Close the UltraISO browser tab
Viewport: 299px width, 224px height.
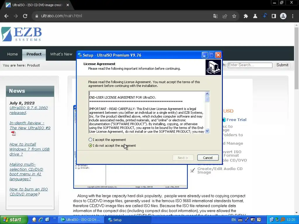pos(68,5)
